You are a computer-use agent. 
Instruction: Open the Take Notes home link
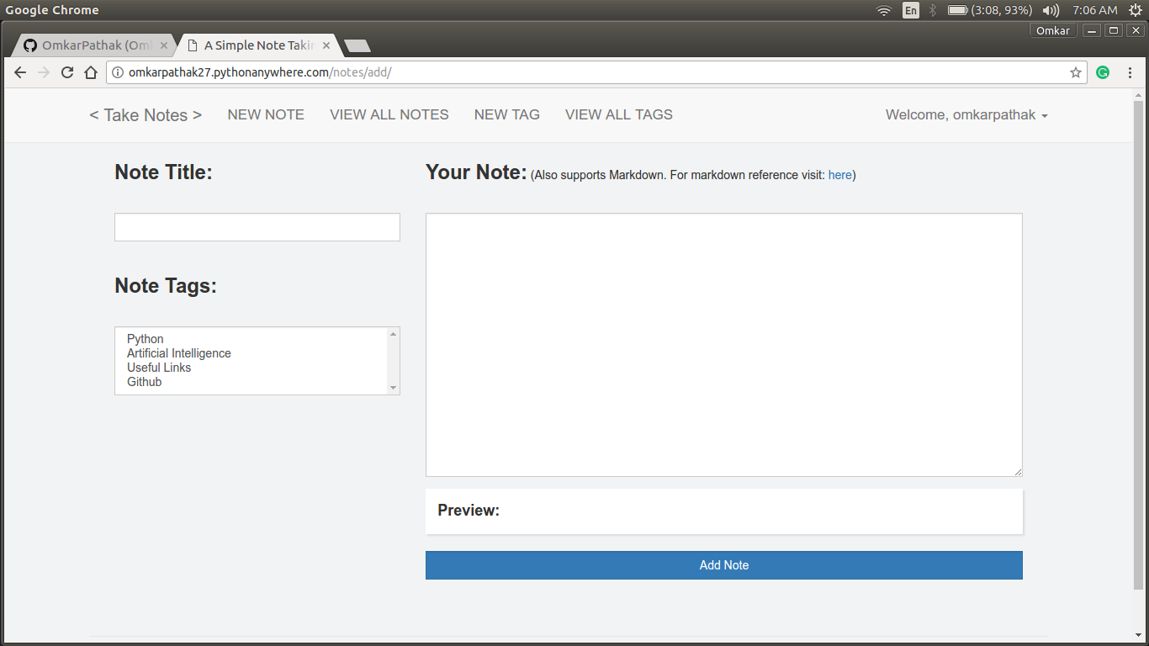146,115
